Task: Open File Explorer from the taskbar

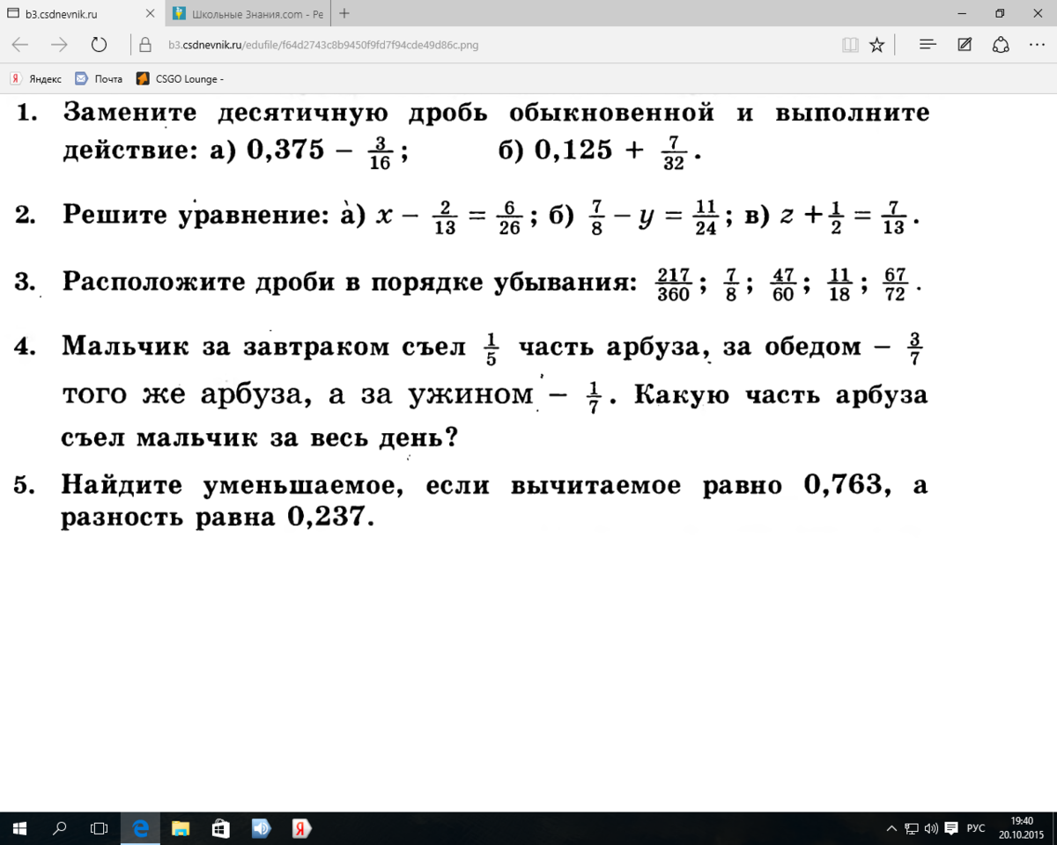Action: [x=181, y=828]
